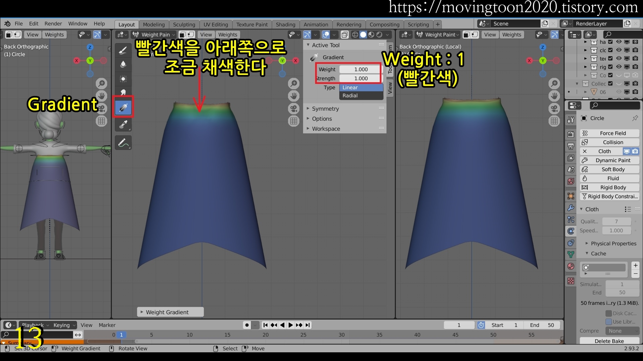Switch to UV Editing workspace tab
This screenshot has width=643, height=361.
(x=216, y=24)
